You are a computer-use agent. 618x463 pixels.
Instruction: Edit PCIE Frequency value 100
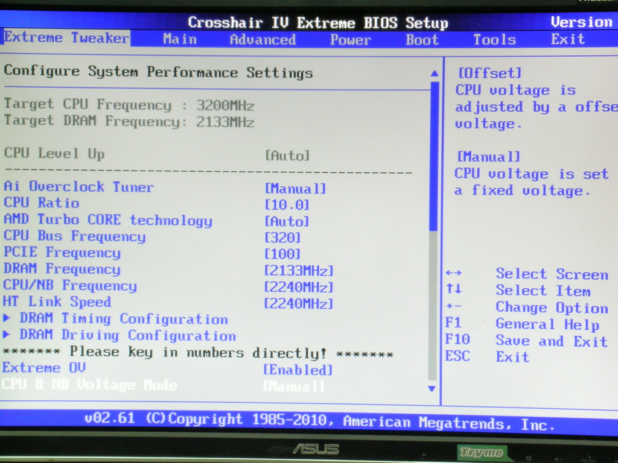282,254
